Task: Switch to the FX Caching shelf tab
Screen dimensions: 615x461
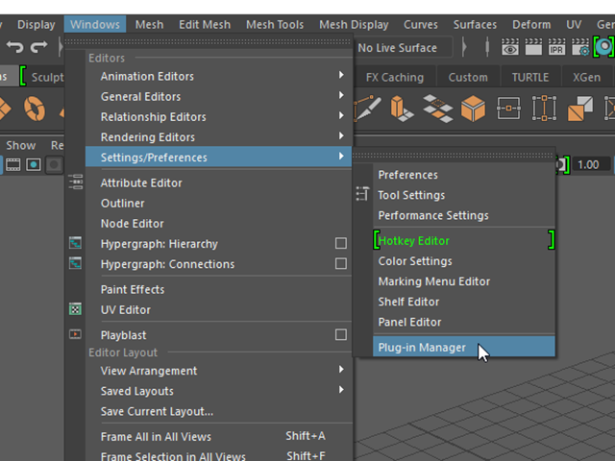Action: [395, 77]
